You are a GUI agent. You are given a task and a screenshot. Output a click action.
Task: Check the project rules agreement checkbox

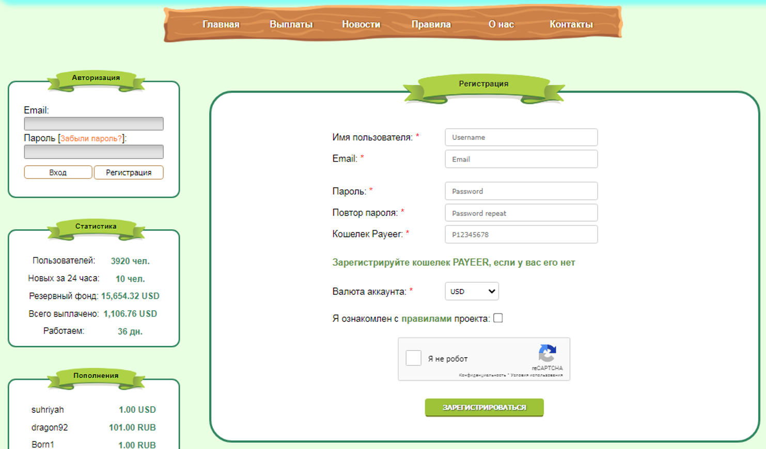tap(498, 318)
